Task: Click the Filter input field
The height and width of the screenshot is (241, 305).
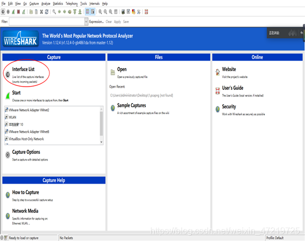Action: (47, 22)
